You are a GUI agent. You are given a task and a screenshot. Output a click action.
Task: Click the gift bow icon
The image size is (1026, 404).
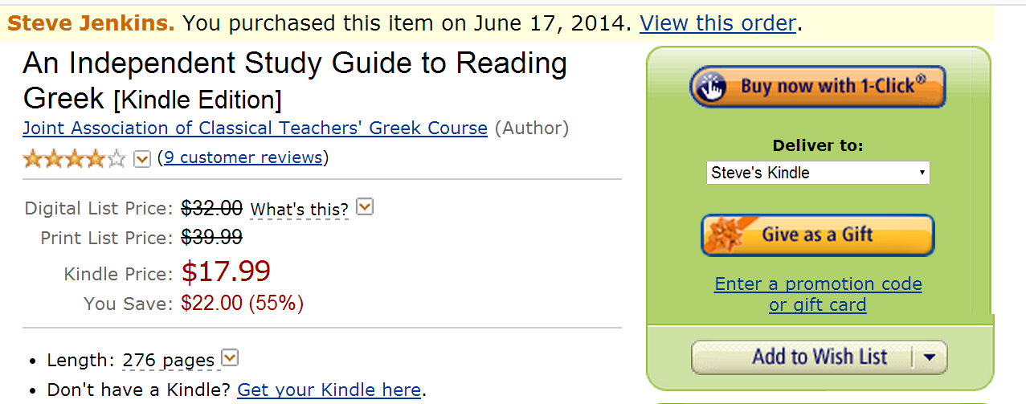tap(726, 234)
